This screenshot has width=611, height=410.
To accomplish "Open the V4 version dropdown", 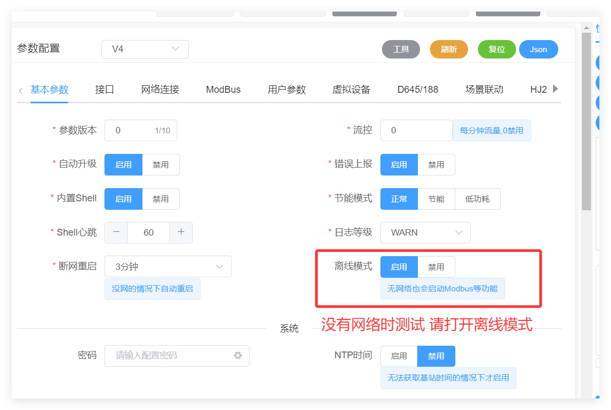I will click(x=145, y=49).
